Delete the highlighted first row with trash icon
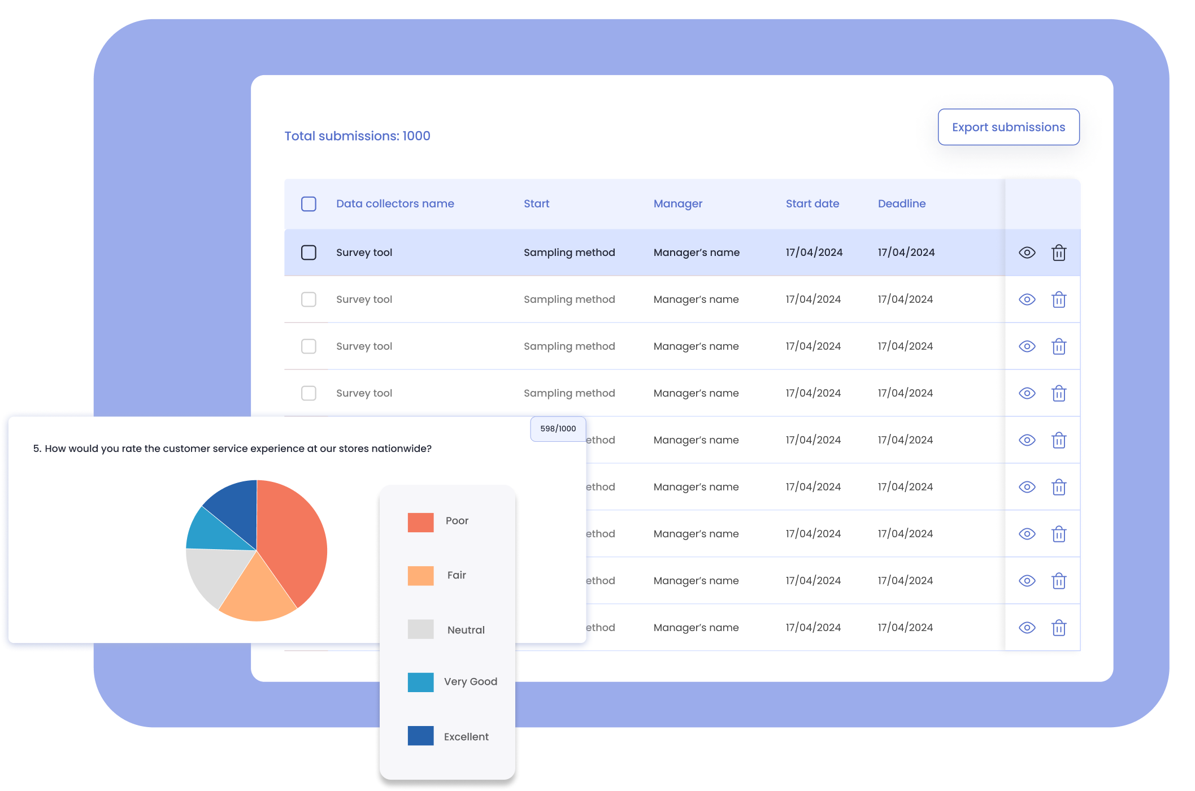This screenshot has height=791, width=1195. (x=1058, y=253)
